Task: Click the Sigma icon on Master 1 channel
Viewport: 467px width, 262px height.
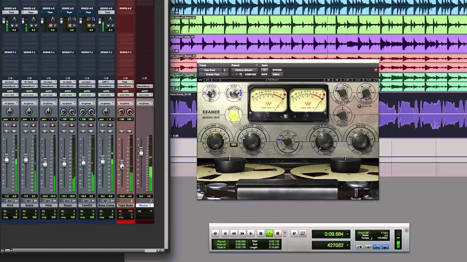Action: pos(151,201)
